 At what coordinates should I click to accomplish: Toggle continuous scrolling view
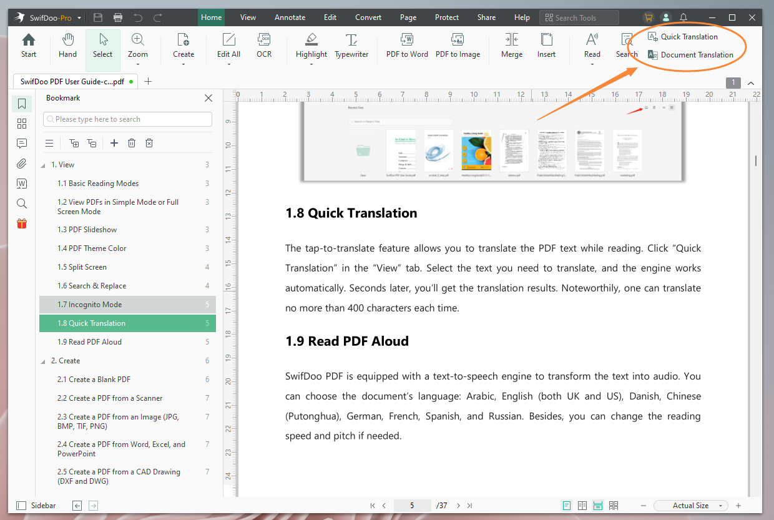tap(598, 506)
